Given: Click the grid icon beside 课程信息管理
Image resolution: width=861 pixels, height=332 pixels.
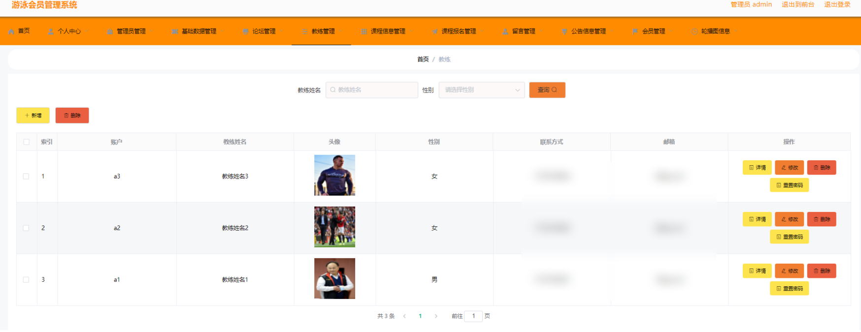Looking at the screenshot, I should click(364, 31).
